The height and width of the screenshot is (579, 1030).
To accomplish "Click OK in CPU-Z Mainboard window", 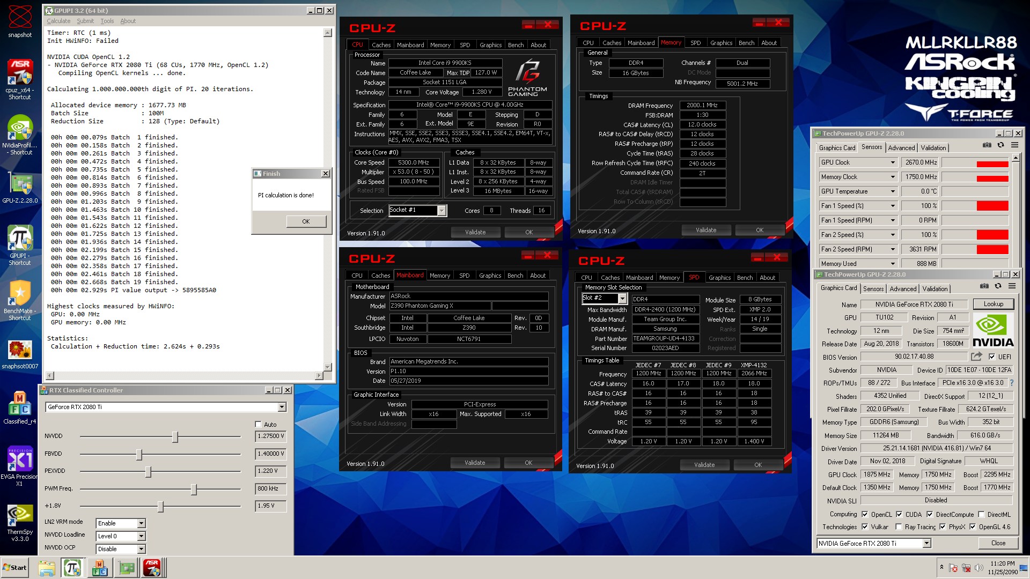I will pyautogui.click(x=528, y=463).
